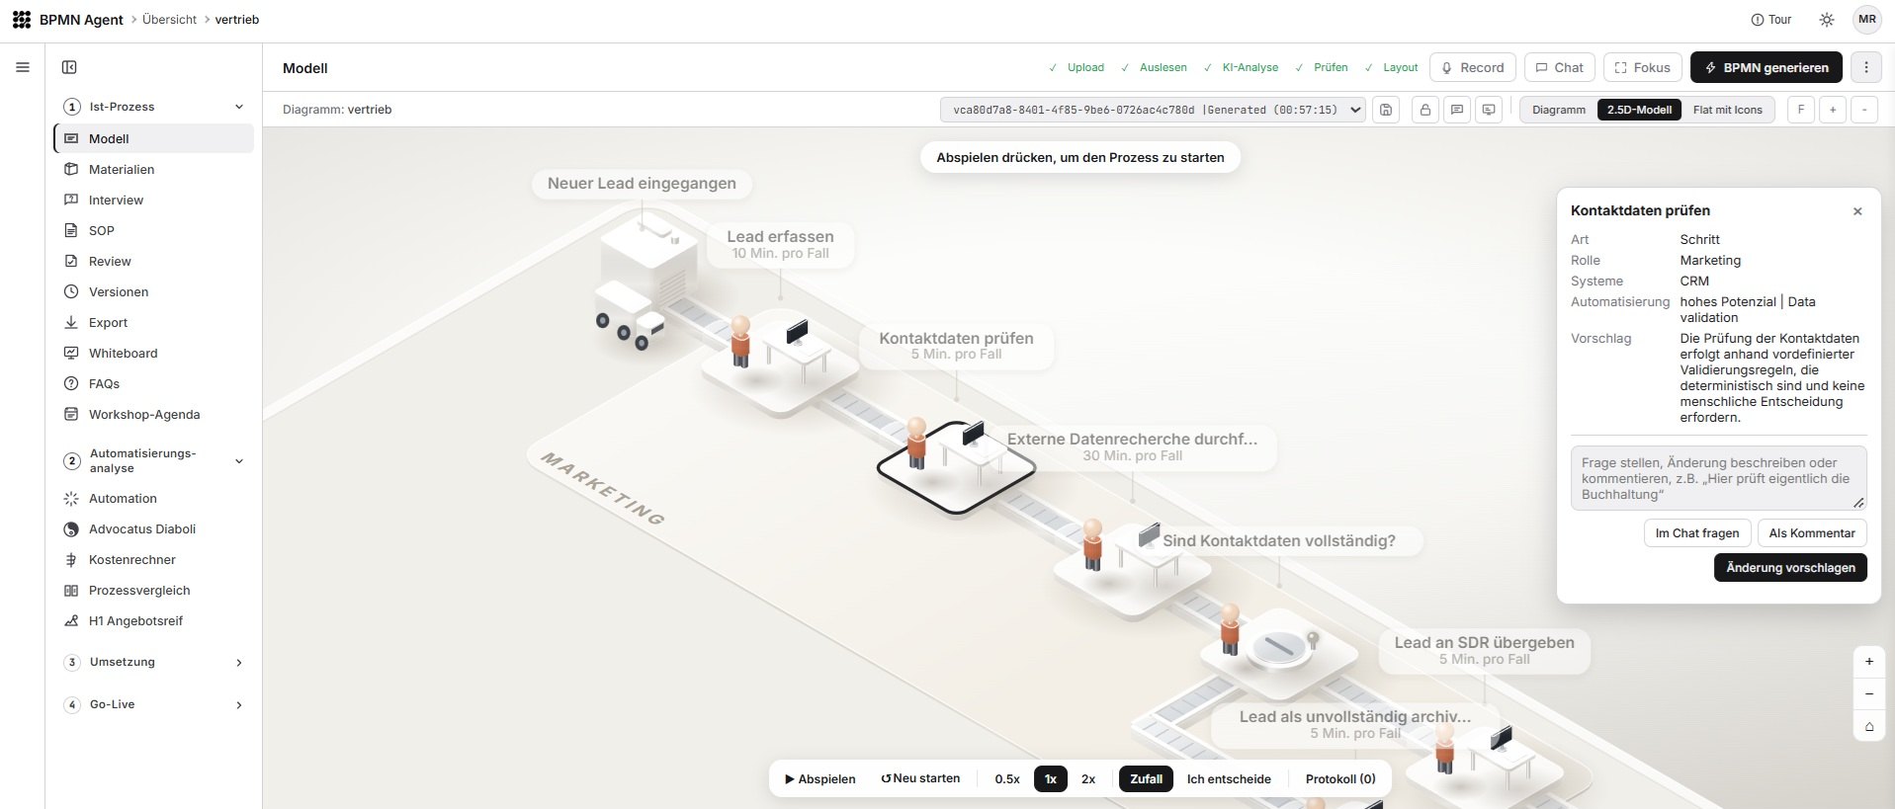
Task: Select the Lead erfassen station label
Action: coord(780,244)
